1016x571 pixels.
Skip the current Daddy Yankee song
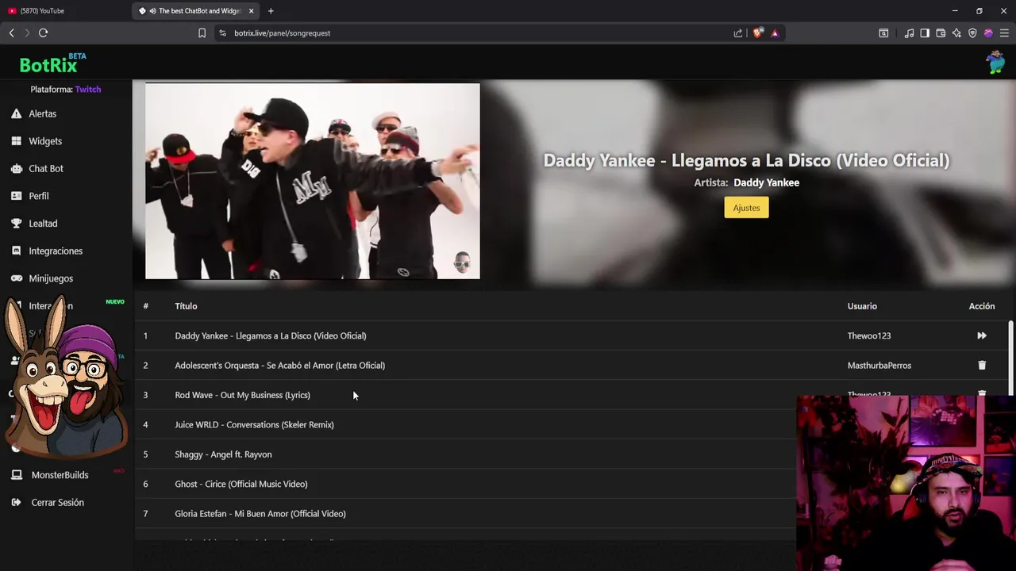click(x=982, y=336)
